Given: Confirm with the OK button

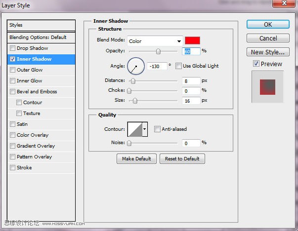Looking at the screenshot, I should (268, 24).
